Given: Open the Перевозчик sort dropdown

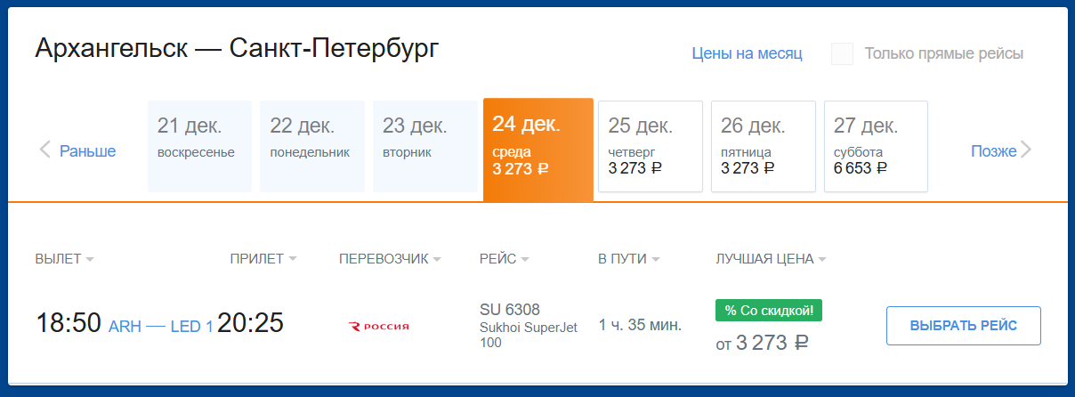Looking at the screenshot, I should (x=390, y=259).
